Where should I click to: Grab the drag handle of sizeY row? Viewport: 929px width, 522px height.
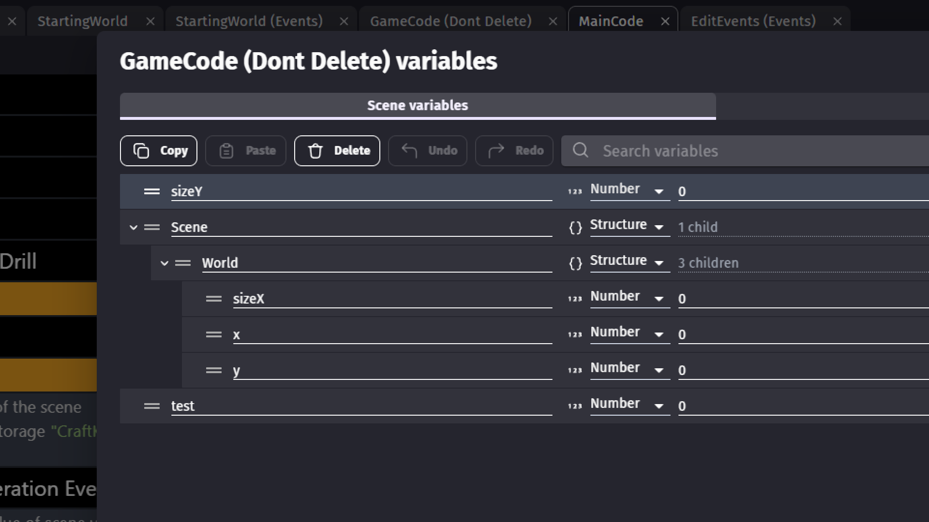point(152,191)
